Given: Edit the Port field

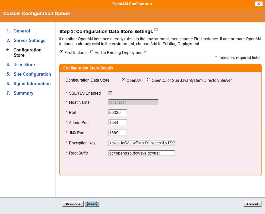Looking at the screenshot, I should (117, 112).
